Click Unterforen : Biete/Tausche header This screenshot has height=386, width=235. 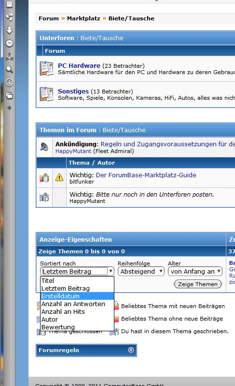[82, 38]
